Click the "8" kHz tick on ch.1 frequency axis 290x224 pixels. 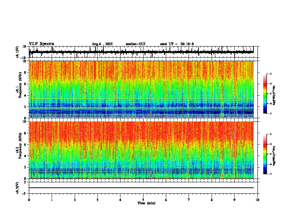(x=26, y=72)
